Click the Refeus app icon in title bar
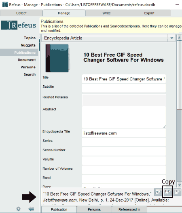The height and width of the screenshot is (213, 182). [x=5, y=4]
